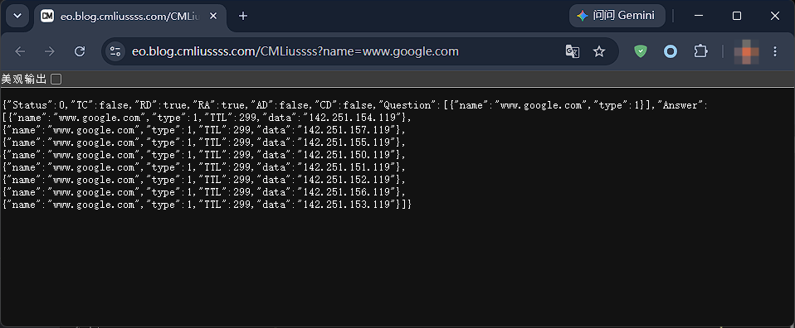The width and height of the screenshot is (795, 328).
Task: View site information icon in address bar
Action: tap(115, 51)
